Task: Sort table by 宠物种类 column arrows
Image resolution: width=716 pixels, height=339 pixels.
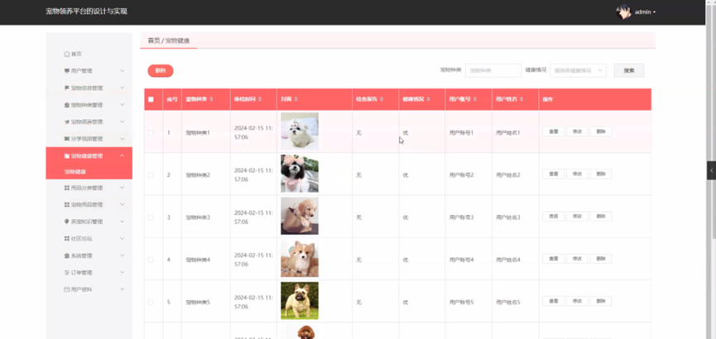Action: 211,99
